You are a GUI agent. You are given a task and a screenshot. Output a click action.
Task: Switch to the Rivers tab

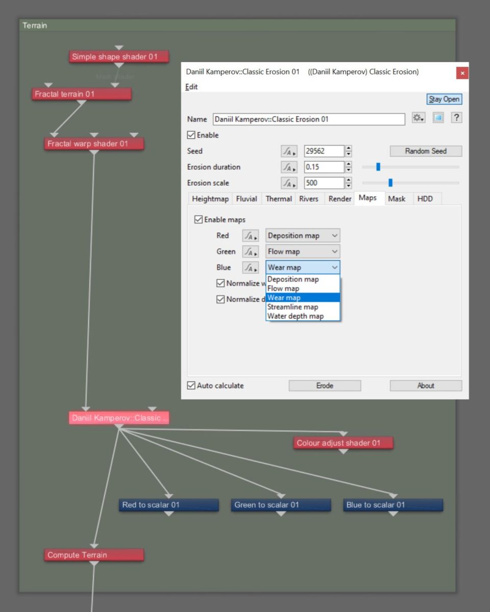309,199
